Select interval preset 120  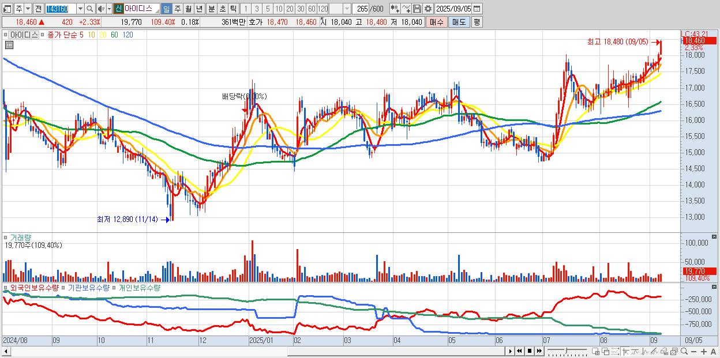click(x=323, y=9)
